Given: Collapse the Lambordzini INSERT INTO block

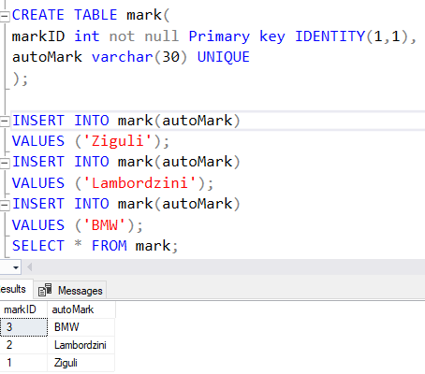Looking at the screenshot, I should pyautogui.click(x=5, y=163).
